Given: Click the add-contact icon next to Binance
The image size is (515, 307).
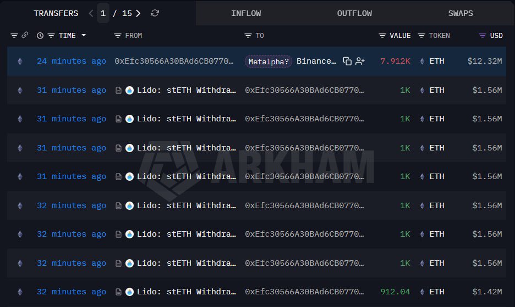Looking at the screenshot, I should pos(360,62).
